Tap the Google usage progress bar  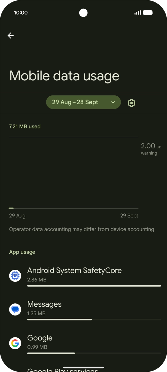point(94,353)
